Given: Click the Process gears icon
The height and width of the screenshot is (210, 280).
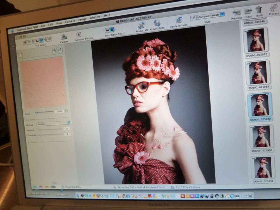Looking at the screenshot, I should (273, 8).
